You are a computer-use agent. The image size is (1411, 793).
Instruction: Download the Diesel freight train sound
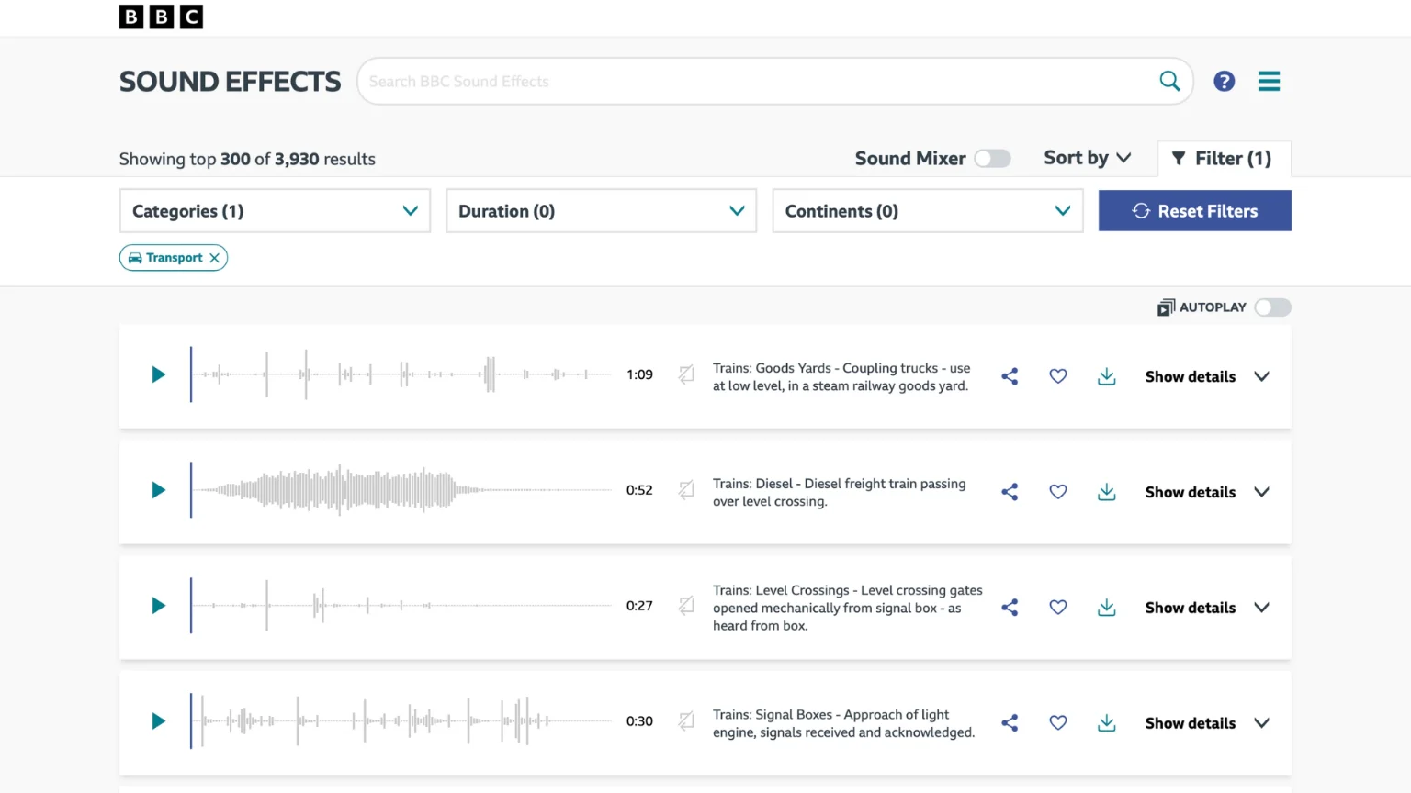(1107, 492)
